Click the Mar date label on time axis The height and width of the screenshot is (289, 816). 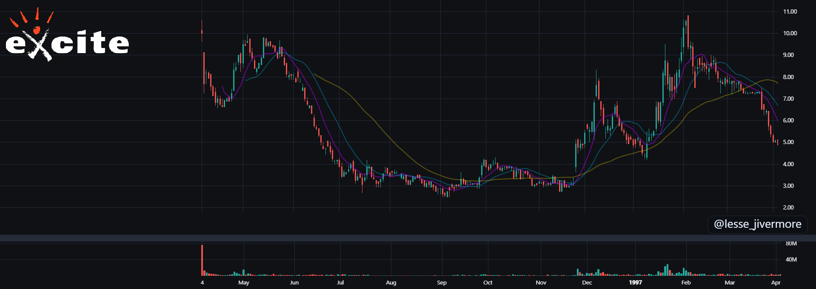pos(730,283)
